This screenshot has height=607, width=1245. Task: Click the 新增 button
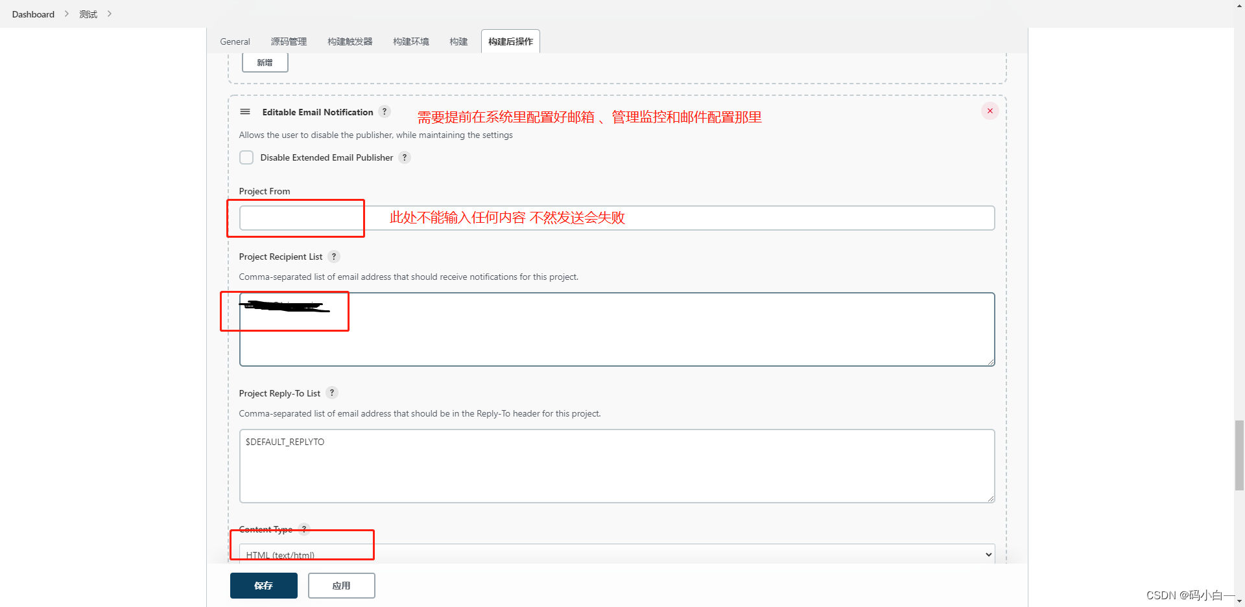pyautogui.click(x=265, y=62)
